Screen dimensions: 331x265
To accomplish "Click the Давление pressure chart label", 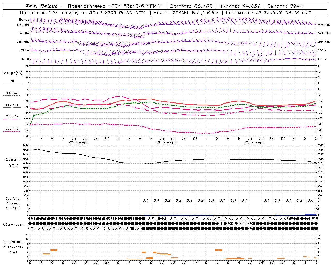I will click(x=13, y=160).
